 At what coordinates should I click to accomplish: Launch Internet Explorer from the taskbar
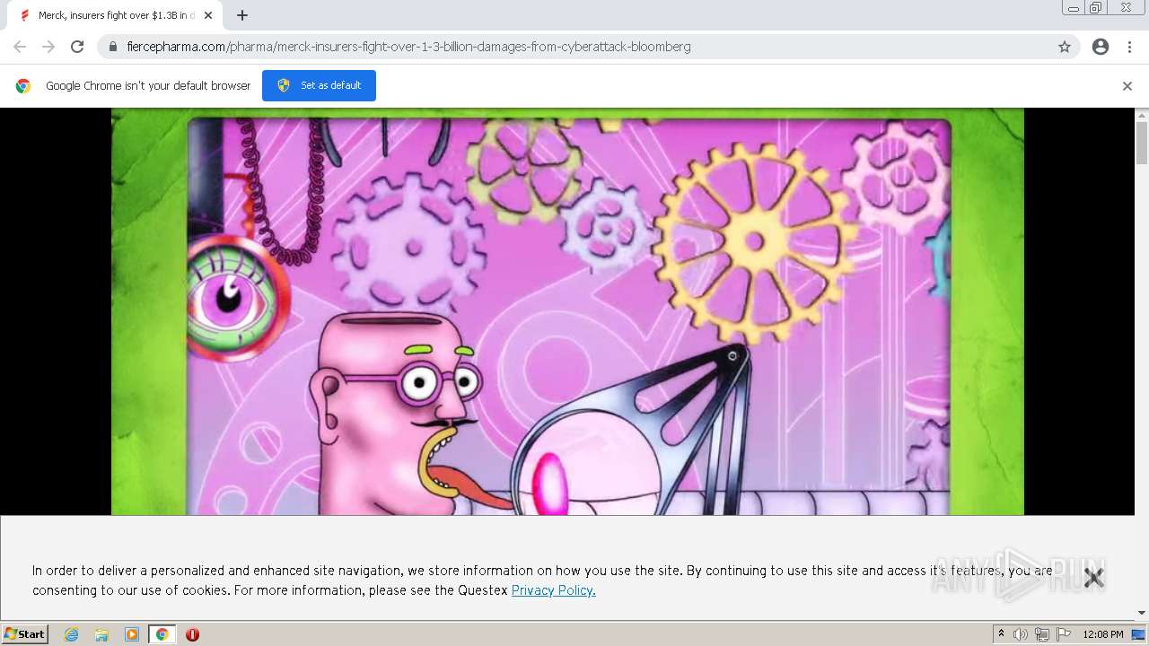coord(72,634)
